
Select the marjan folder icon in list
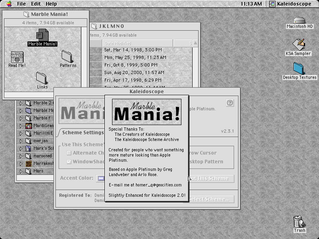[28, 141]
